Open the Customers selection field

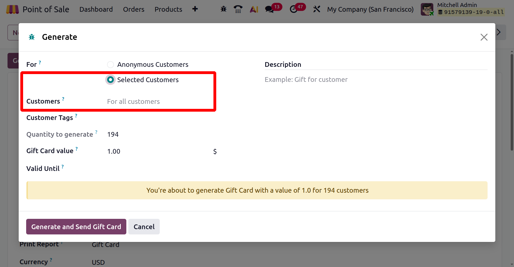[x=159, y=102]
